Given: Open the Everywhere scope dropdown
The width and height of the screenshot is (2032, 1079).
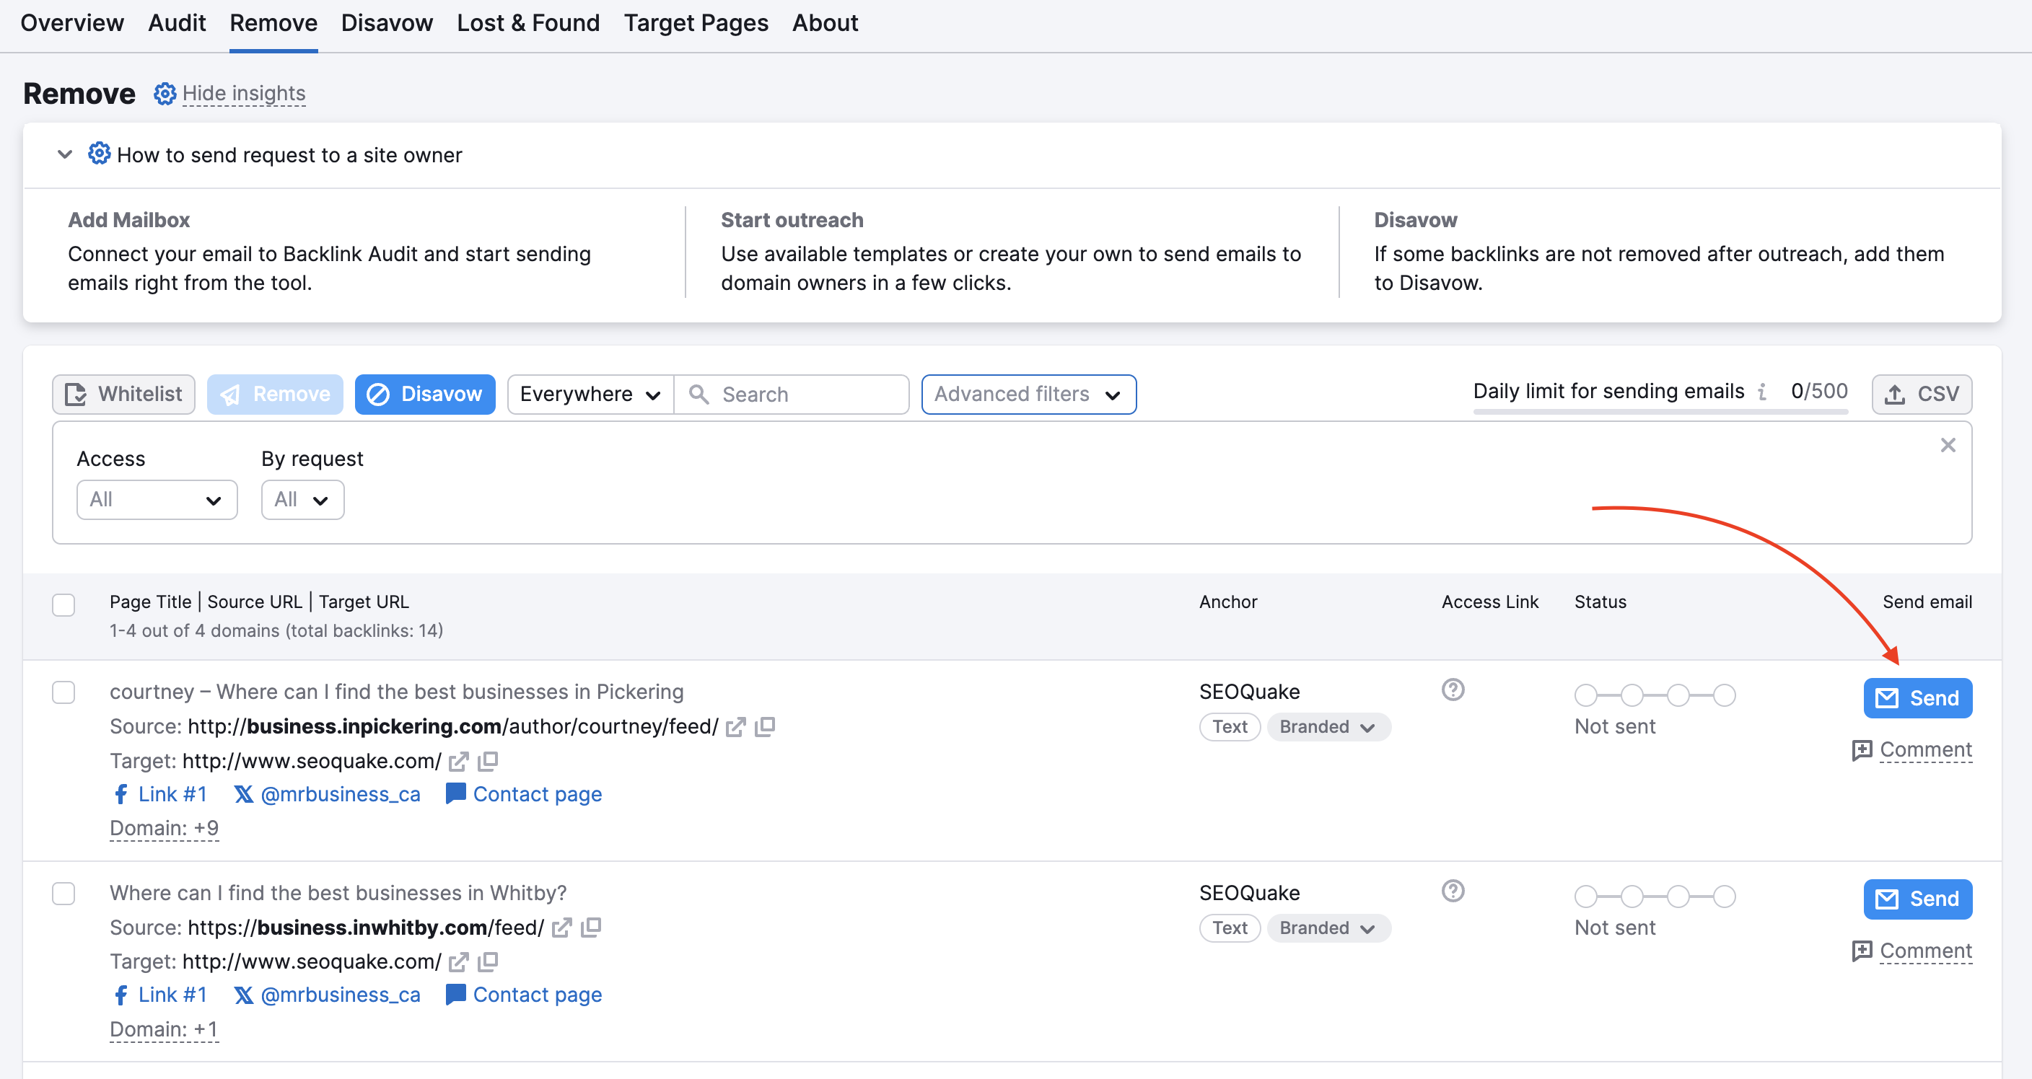Looking at the screenshot, I should point(589,394).
